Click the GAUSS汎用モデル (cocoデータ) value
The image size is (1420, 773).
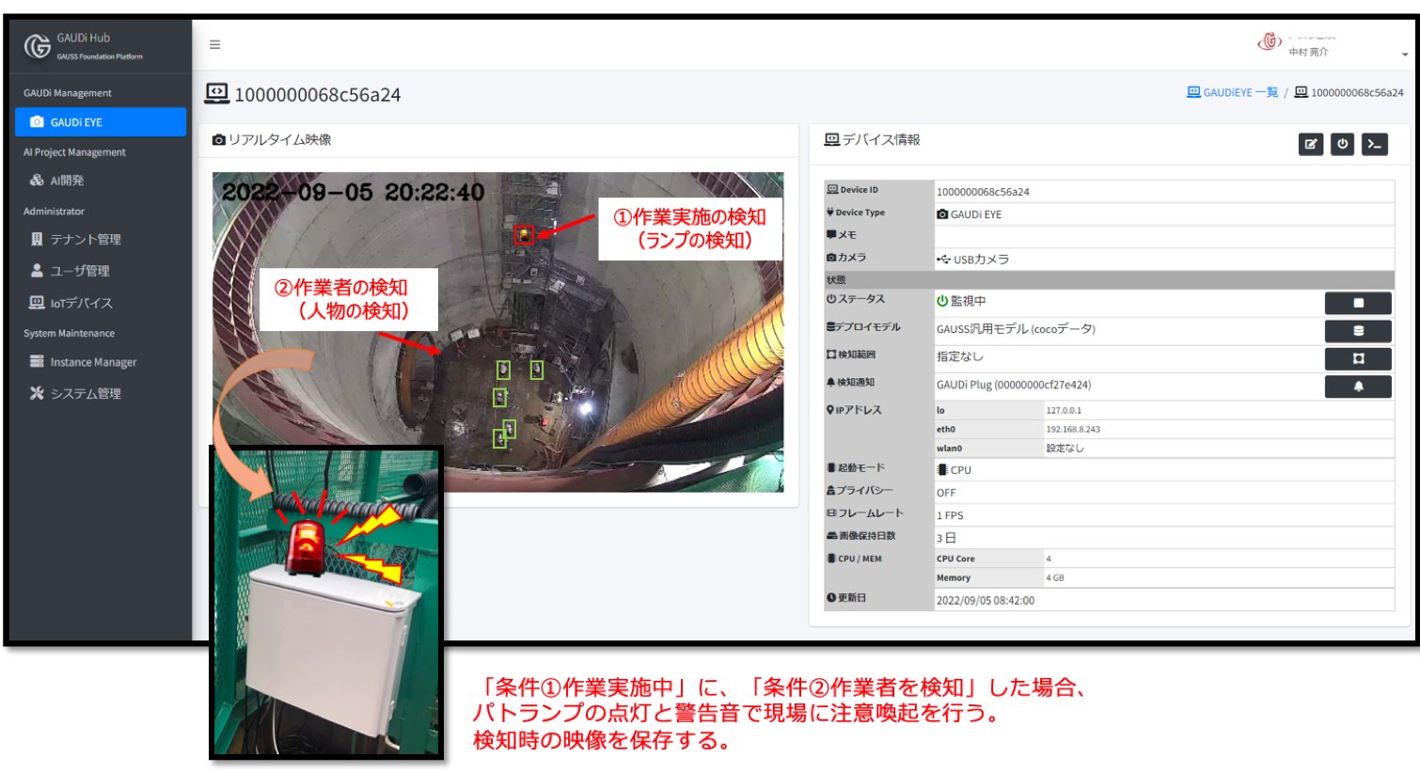click(x=1016, y=329)
